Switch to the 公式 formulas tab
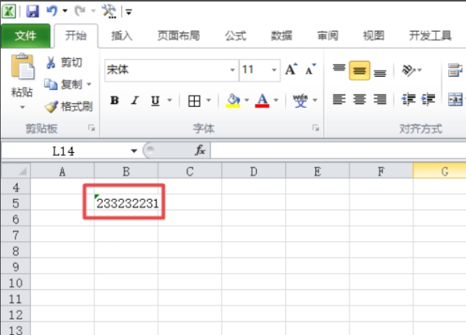Viewport: 466px width, 335px height. pos(235,36)
